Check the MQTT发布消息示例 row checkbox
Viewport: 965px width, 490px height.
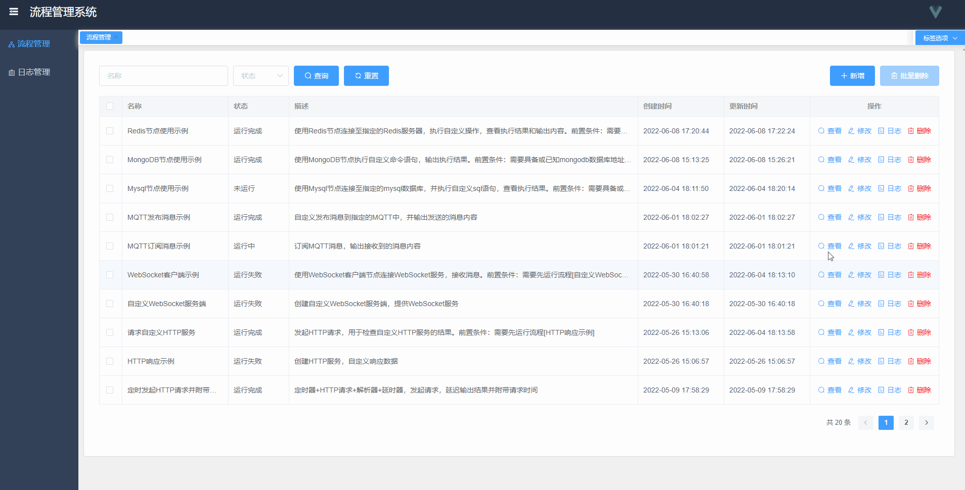pyautogui.click(x=110, y=217)
